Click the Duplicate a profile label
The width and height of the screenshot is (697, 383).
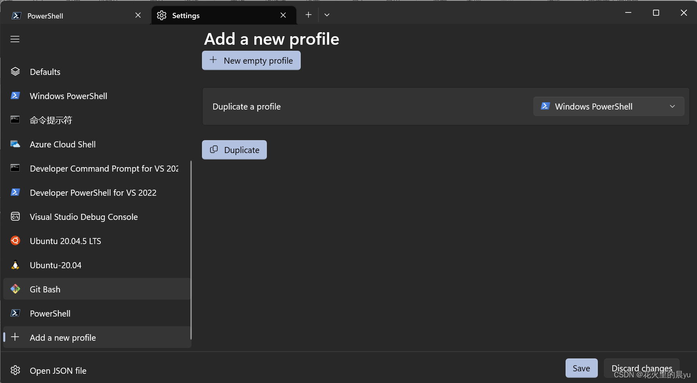coord(246,106)
